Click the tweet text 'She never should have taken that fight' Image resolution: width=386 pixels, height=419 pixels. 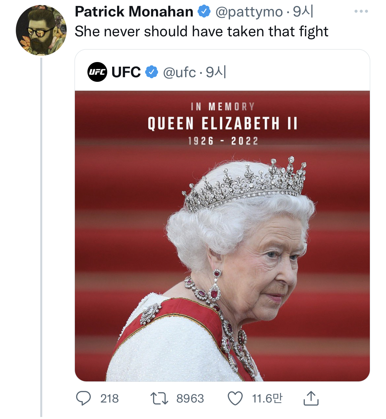pyautogui.click(x=201, y=32)
